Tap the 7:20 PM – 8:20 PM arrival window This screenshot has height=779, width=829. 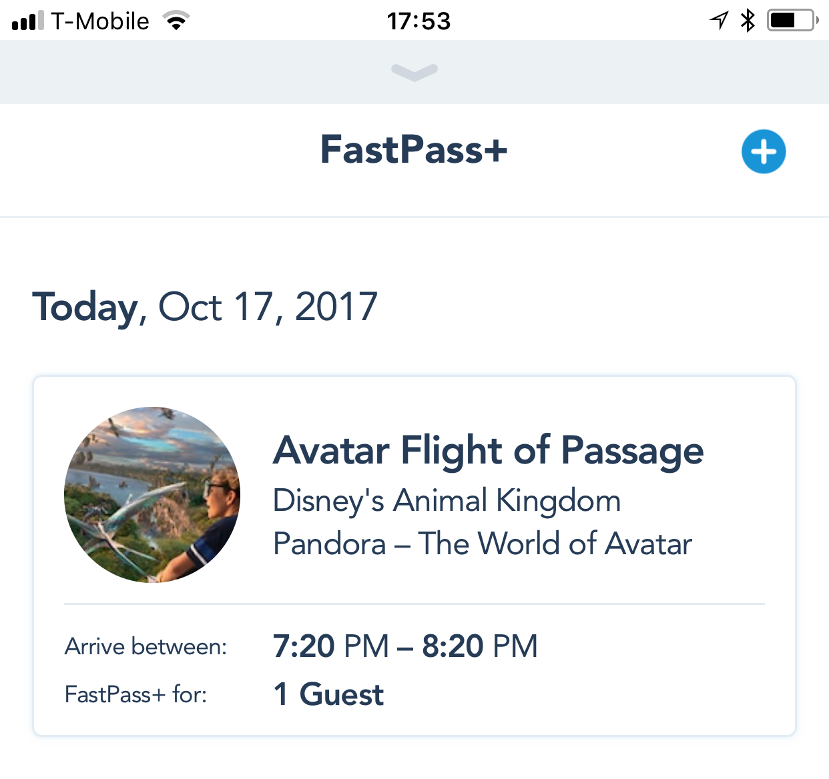[x=405, y=646]
